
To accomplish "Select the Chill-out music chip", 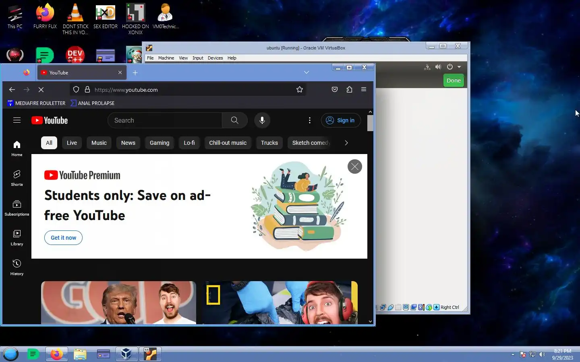I will point(228,143).
